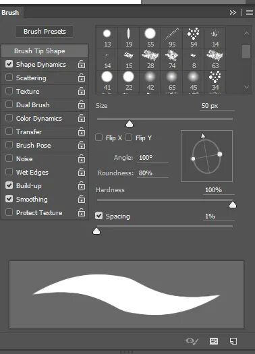Select the hard round 55 brush tip
The image size is (255, 354).
(x=150, y=38)
